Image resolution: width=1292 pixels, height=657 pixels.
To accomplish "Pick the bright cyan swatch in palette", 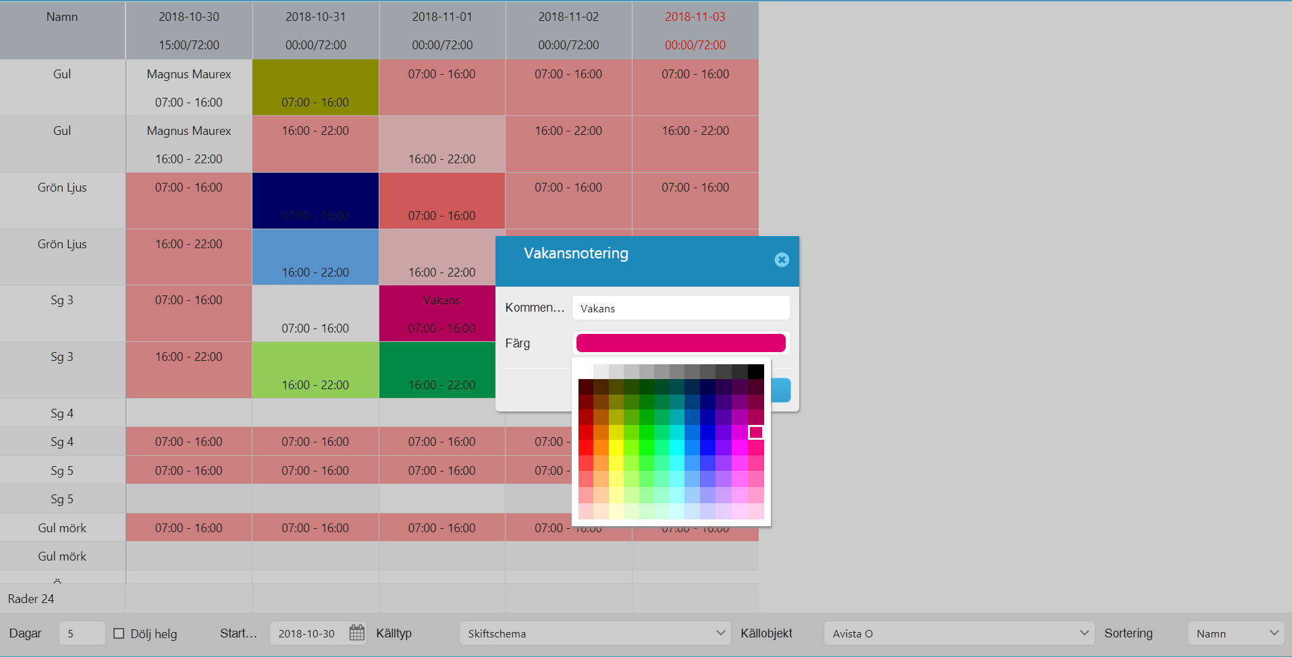I will [x=677, y=448].
